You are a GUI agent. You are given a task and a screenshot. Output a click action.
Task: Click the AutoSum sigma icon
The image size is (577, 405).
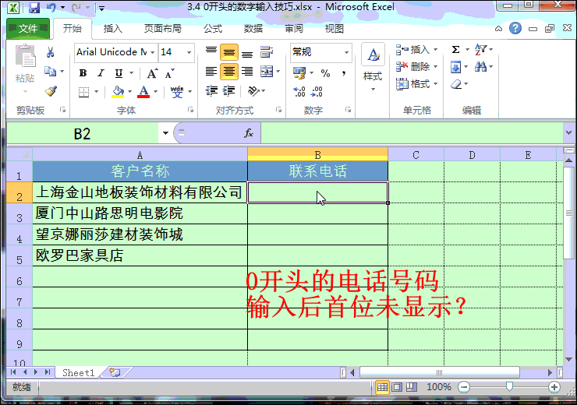(x=456, y=50)
